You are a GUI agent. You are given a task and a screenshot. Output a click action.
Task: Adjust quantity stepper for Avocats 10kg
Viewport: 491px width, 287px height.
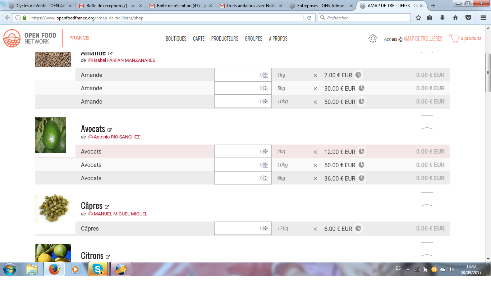[x=266, y=165]
